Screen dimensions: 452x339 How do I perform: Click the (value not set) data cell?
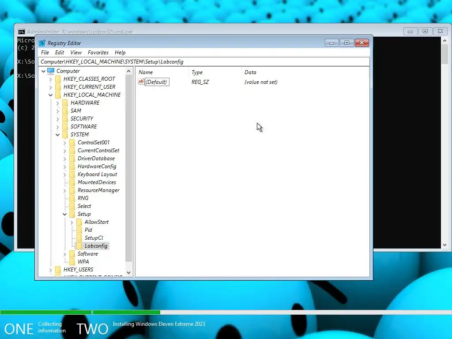point(261,82)
